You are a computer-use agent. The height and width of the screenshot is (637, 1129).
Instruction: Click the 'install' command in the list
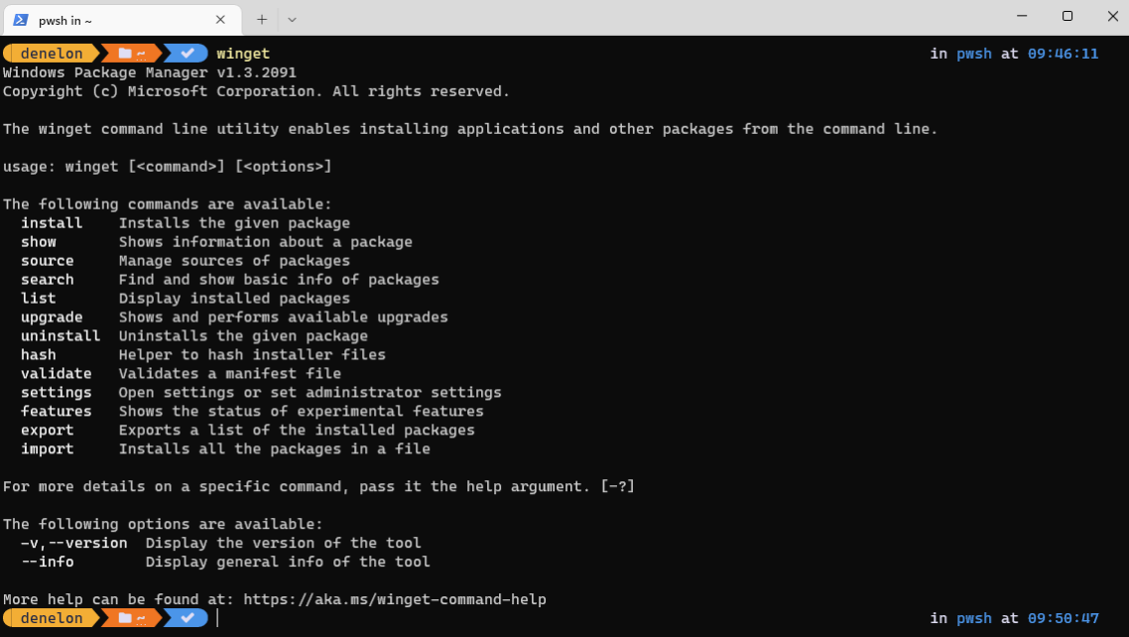pos(52,223)
